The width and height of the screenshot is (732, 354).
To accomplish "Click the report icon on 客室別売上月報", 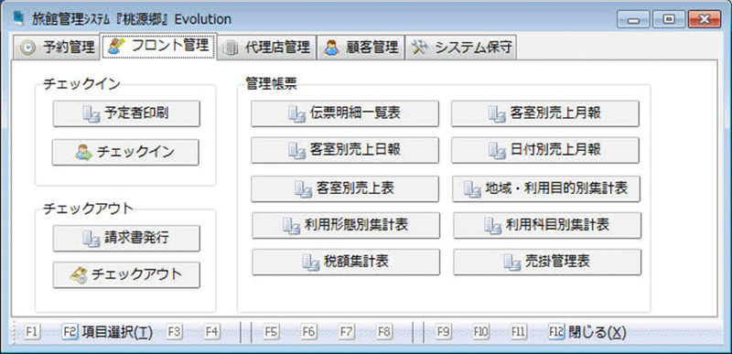I will tap(497, 113).
